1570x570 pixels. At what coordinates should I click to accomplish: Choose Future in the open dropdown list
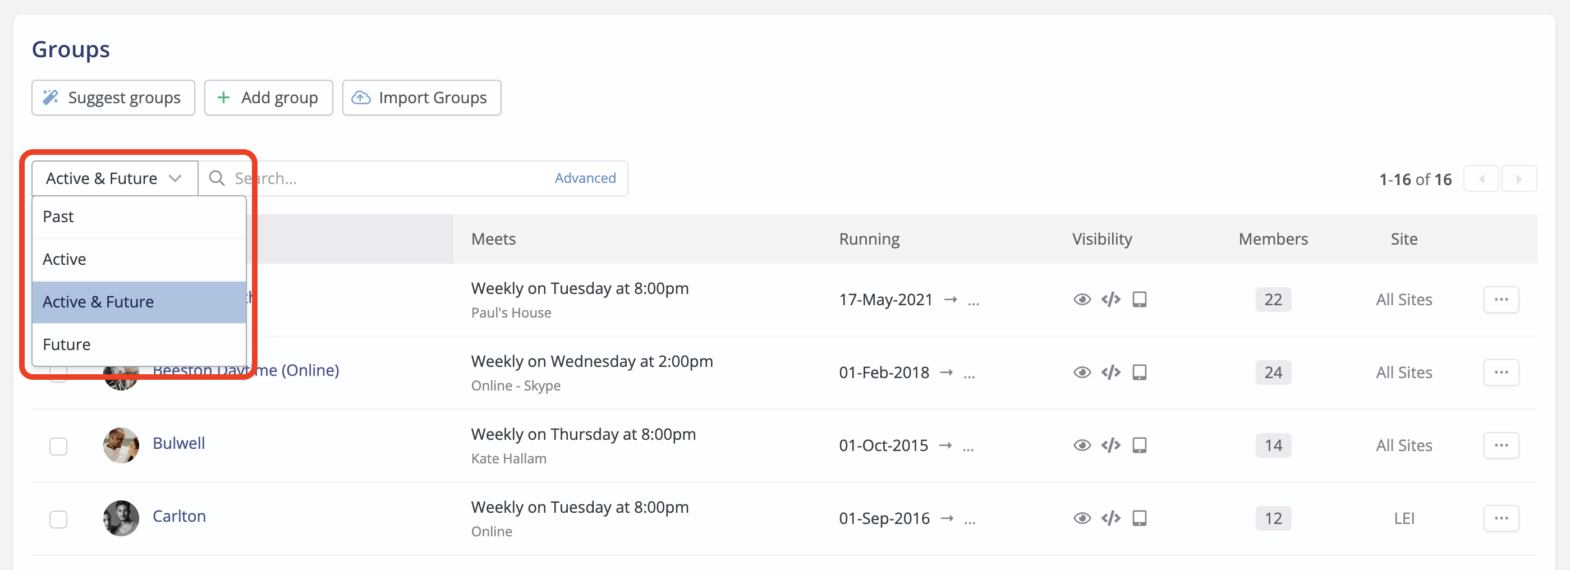click(66, 344)
